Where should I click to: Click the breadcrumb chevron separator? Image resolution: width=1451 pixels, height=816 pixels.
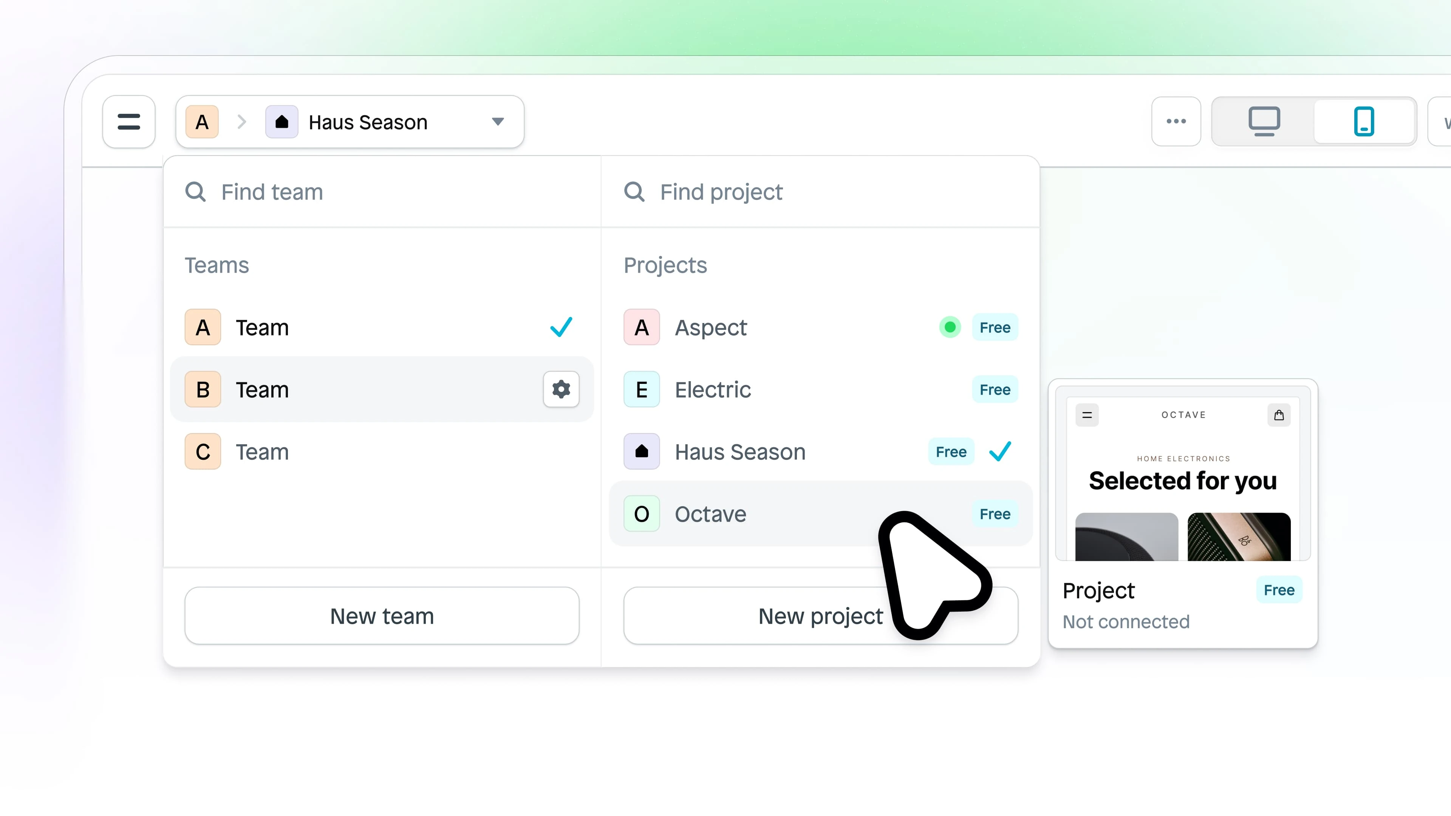pyautogui.click(x=242, y=122)
